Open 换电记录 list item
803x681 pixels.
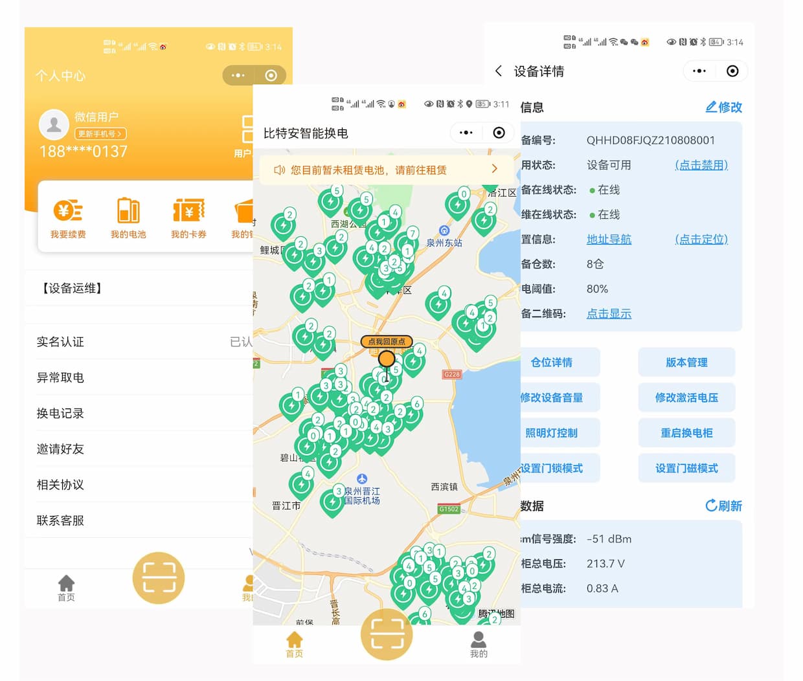click(60, 413)
